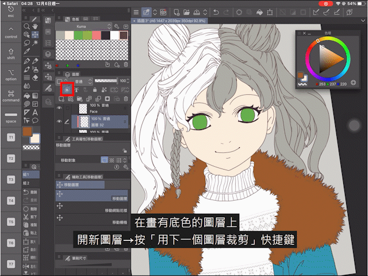Open the layer palette color dropdown
Screen dimensions: 368x276
(x=62, y=81)
